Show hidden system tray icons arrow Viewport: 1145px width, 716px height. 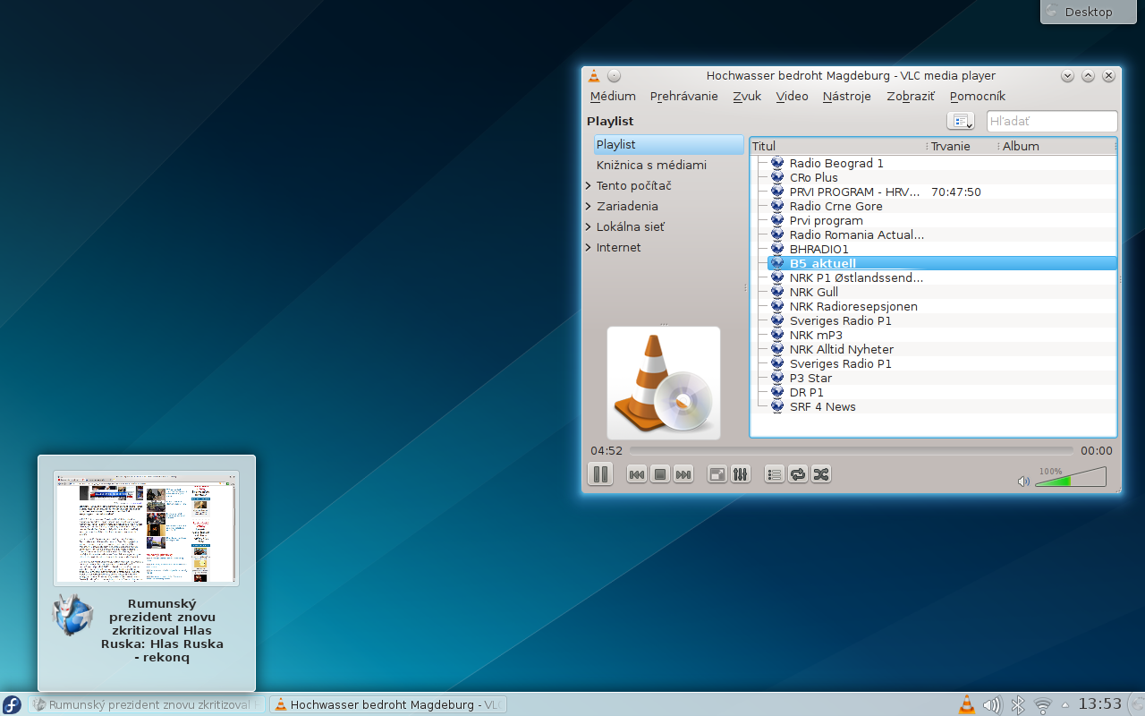tap(1064, 703)
